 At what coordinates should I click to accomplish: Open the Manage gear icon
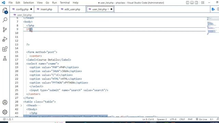click(x=5, y=112)
